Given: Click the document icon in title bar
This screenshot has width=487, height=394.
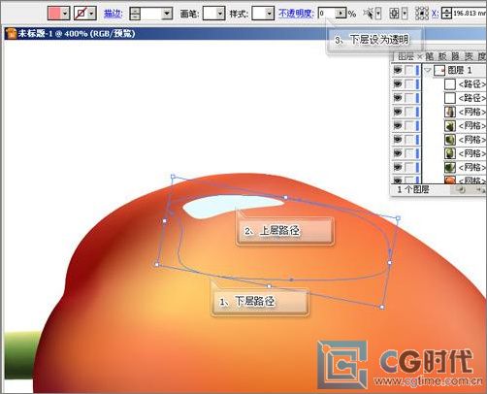Looking at the screenshot, I should click(12, 33).
